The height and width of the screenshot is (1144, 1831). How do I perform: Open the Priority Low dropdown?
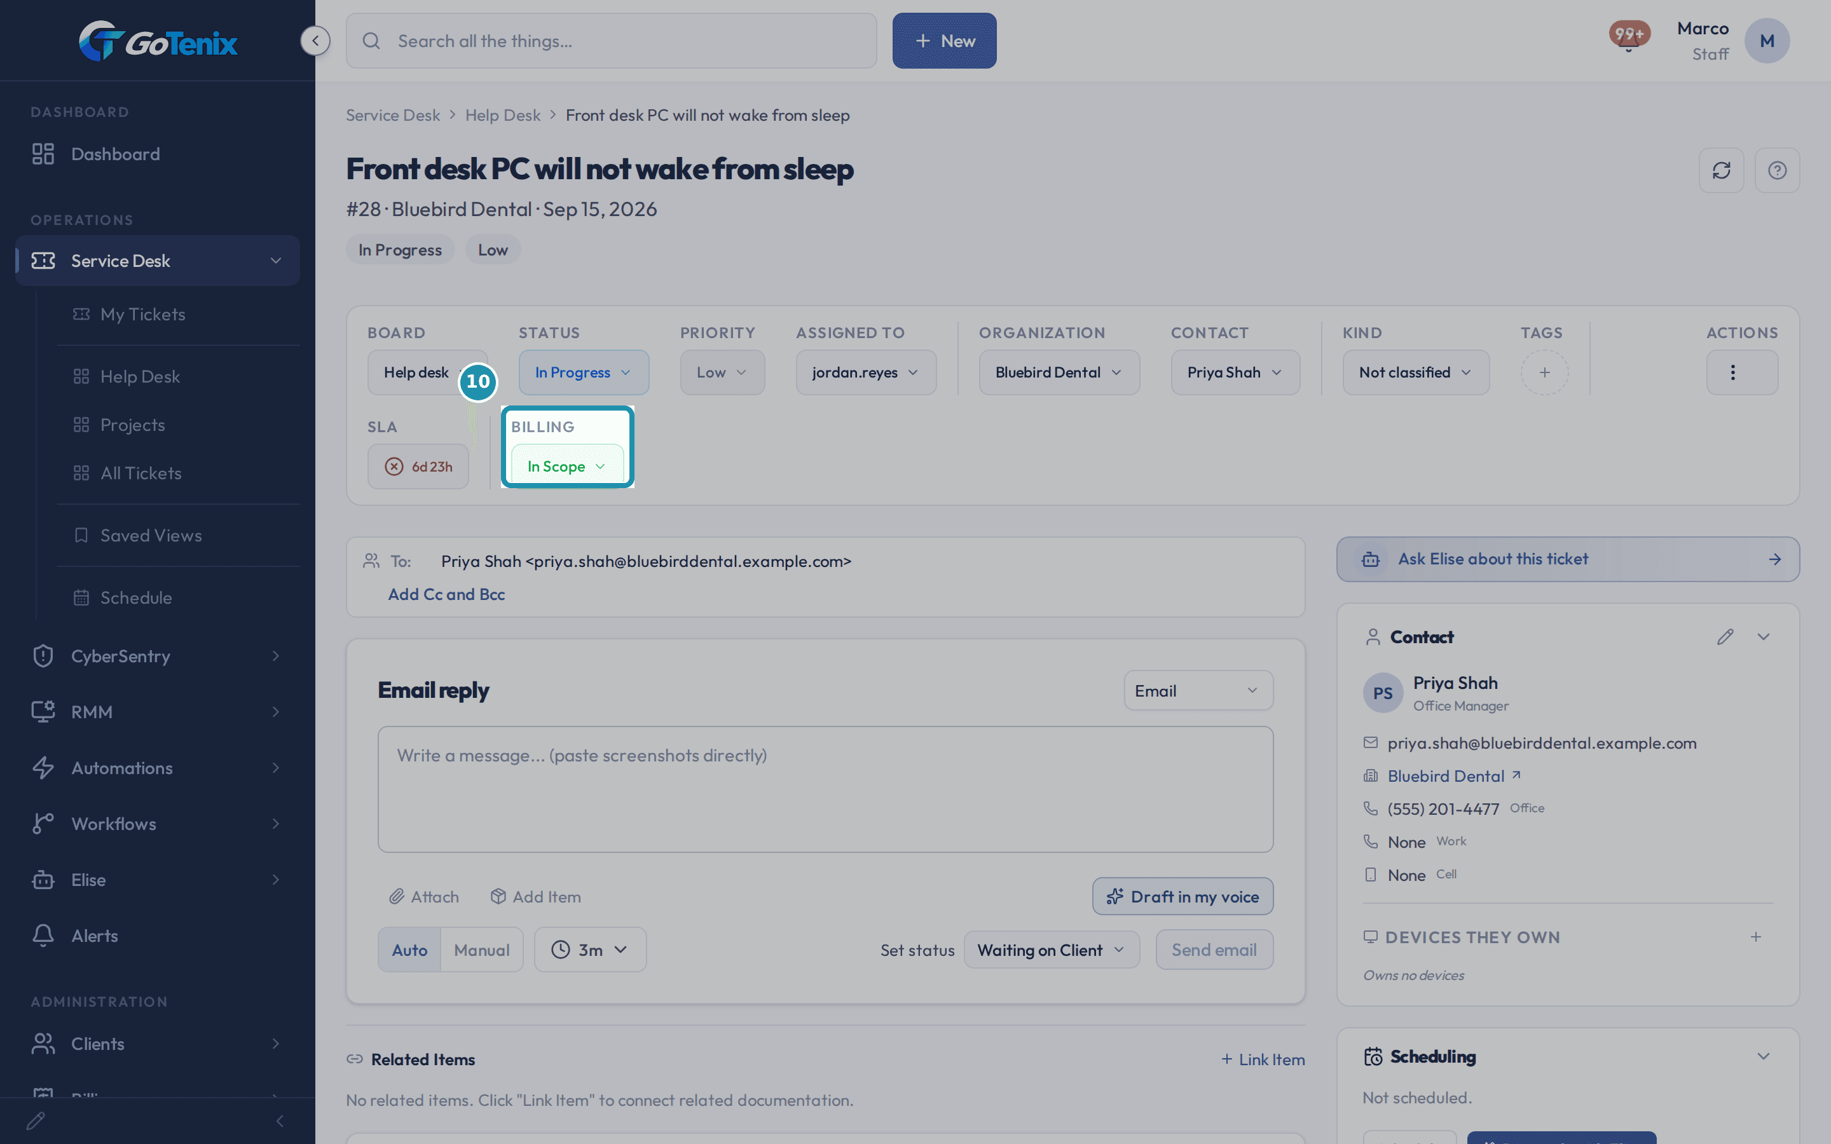click(x=722, y=372)
